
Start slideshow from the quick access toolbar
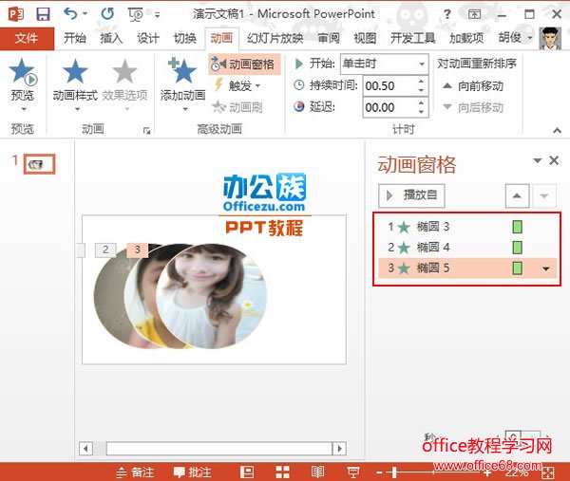(x=136, y=14)
